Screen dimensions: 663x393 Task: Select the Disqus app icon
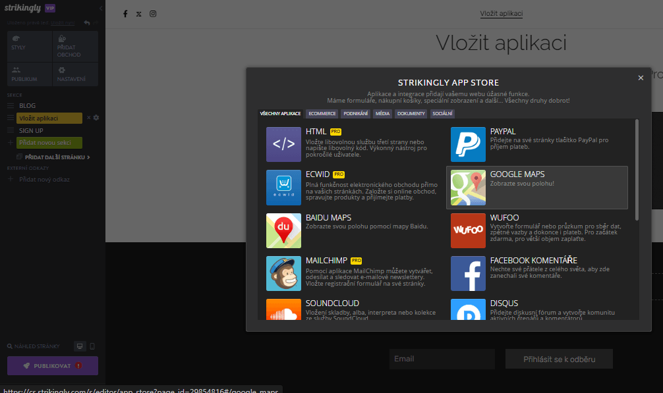tap(468, 309)
